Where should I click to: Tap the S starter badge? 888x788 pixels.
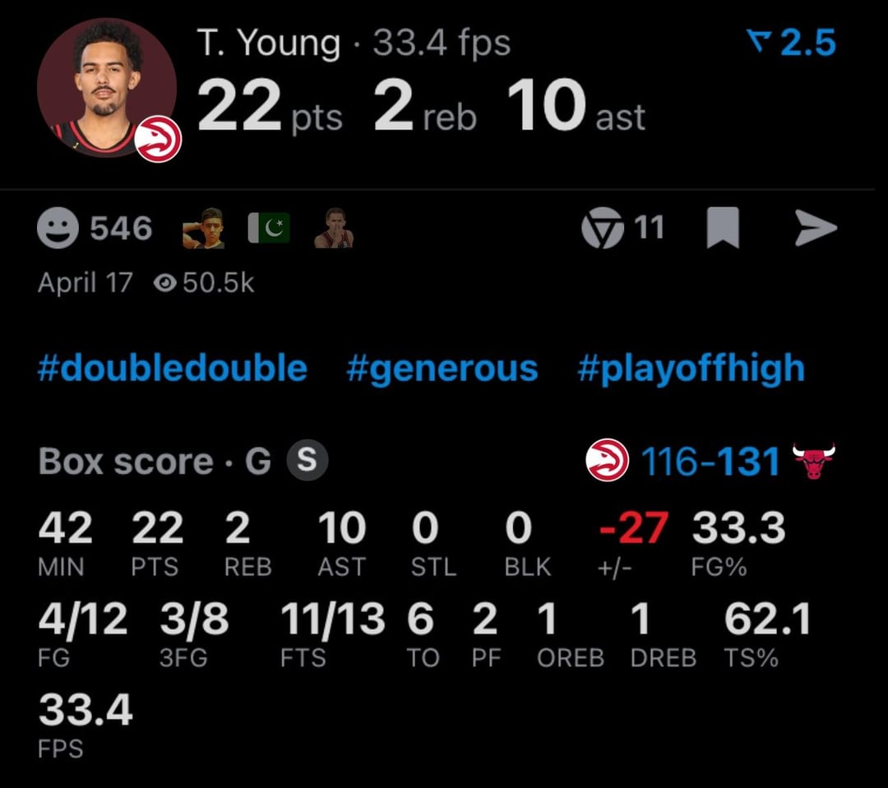(x=307, y=461)
